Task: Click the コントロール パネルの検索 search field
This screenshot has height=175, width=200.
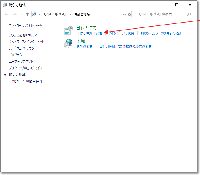Action: coord(161,14)
